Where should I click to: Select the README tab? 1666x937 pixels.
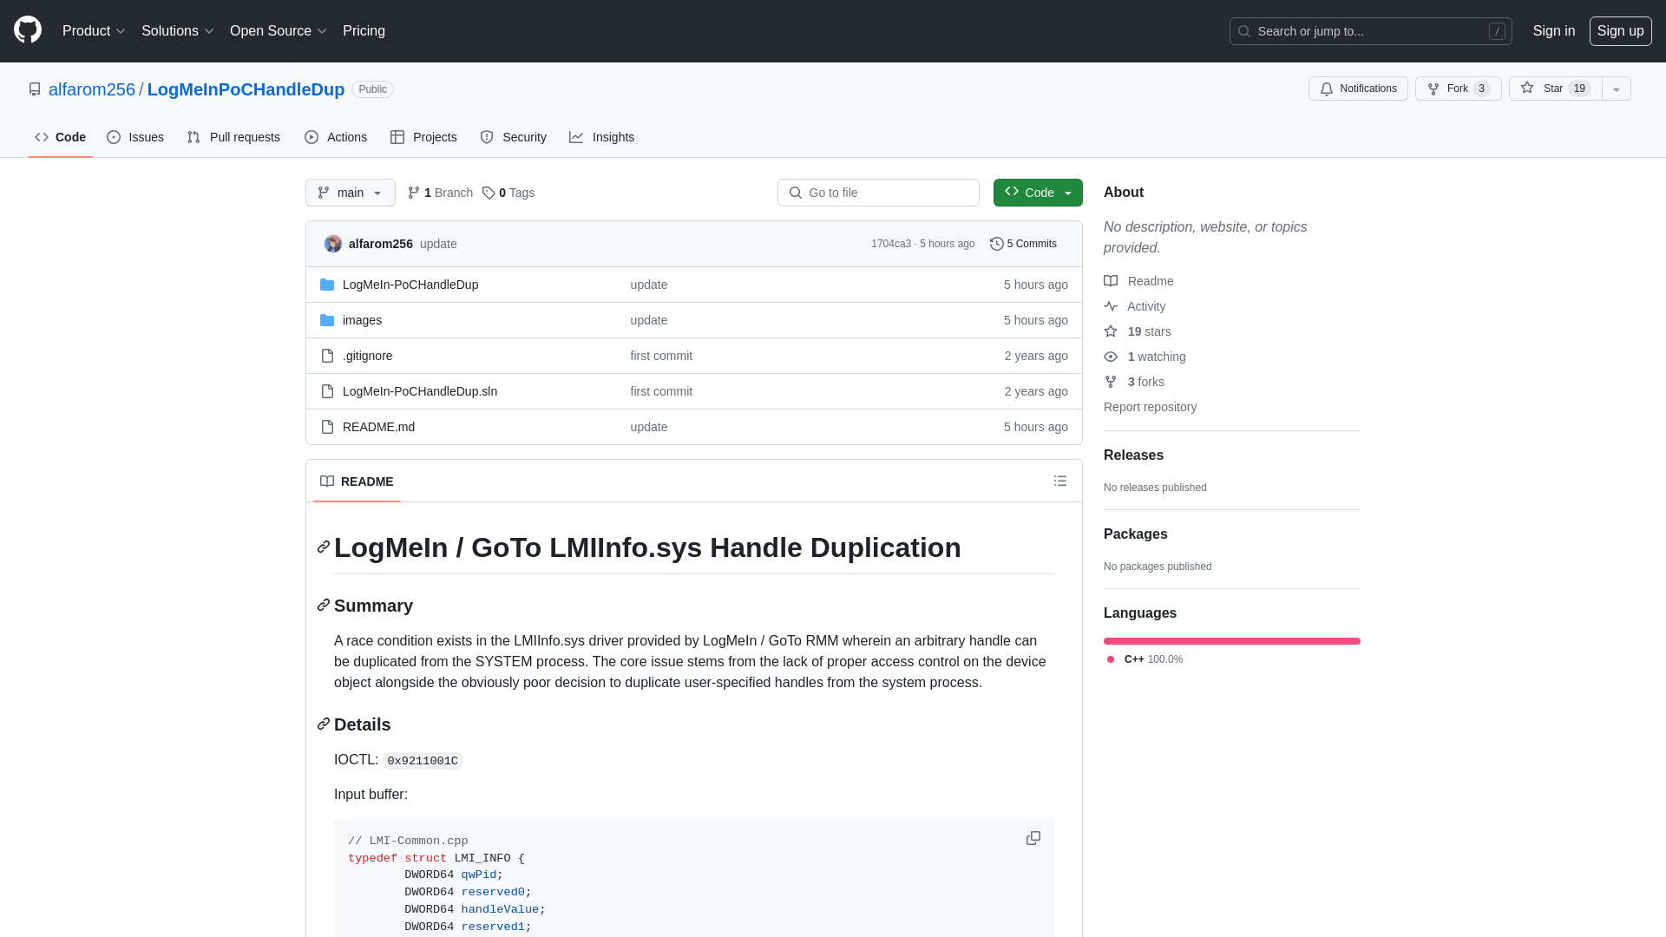[357, 482]
